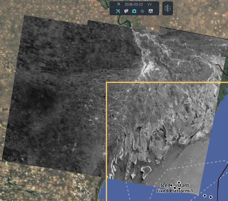Screen dimensions: 228x201
Task: Click the teal satellite icon in the toolbar
Action: coord(118,11)
